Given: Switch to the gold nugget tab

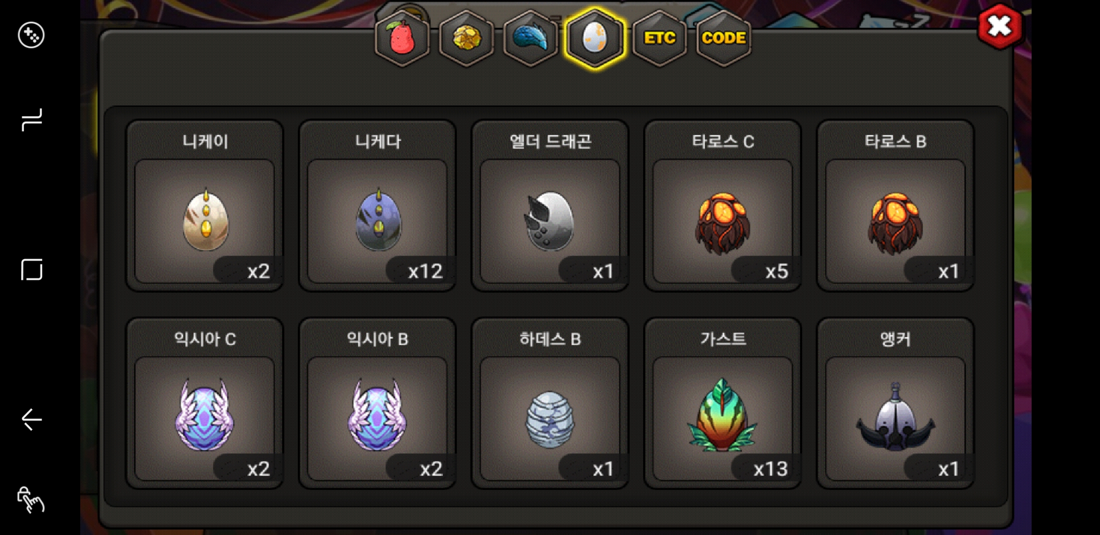Looking at the screenshot, I should point(466,38).
